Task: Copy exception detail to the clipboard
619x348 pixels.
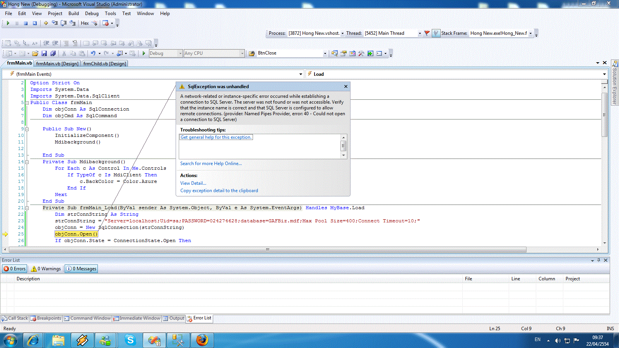Action: click(x=219, y=191)
